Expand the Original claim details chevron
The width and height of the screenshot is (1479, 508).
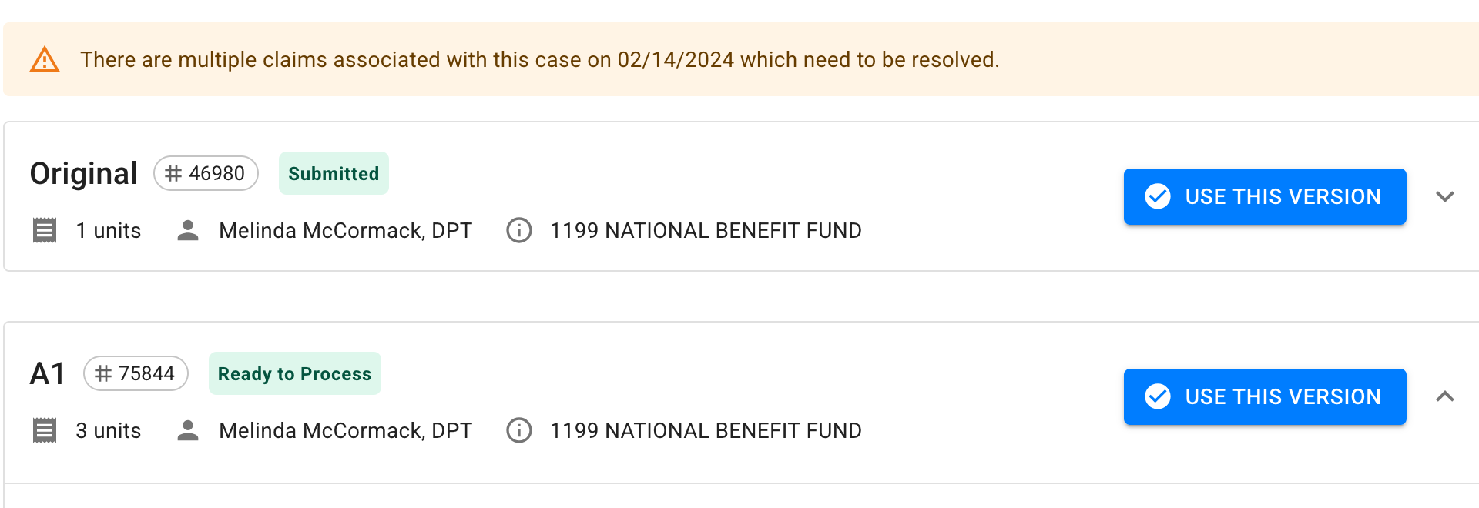pyautogui.click(x=1445, y=196)
